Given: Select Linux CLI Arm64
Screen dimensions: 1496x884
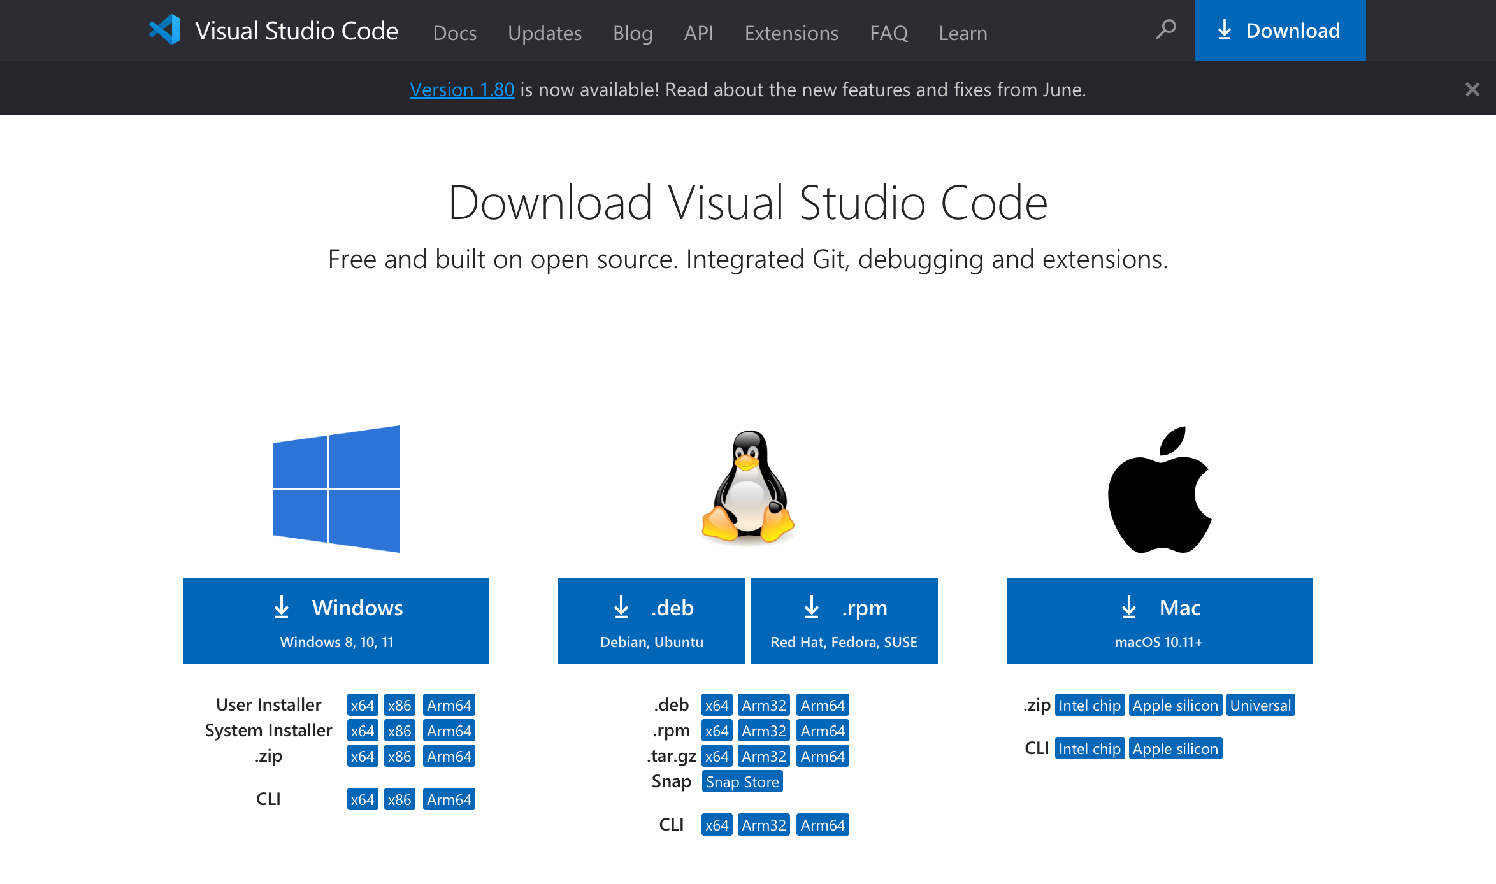Looking at the screenshot, I should (823, 825).
